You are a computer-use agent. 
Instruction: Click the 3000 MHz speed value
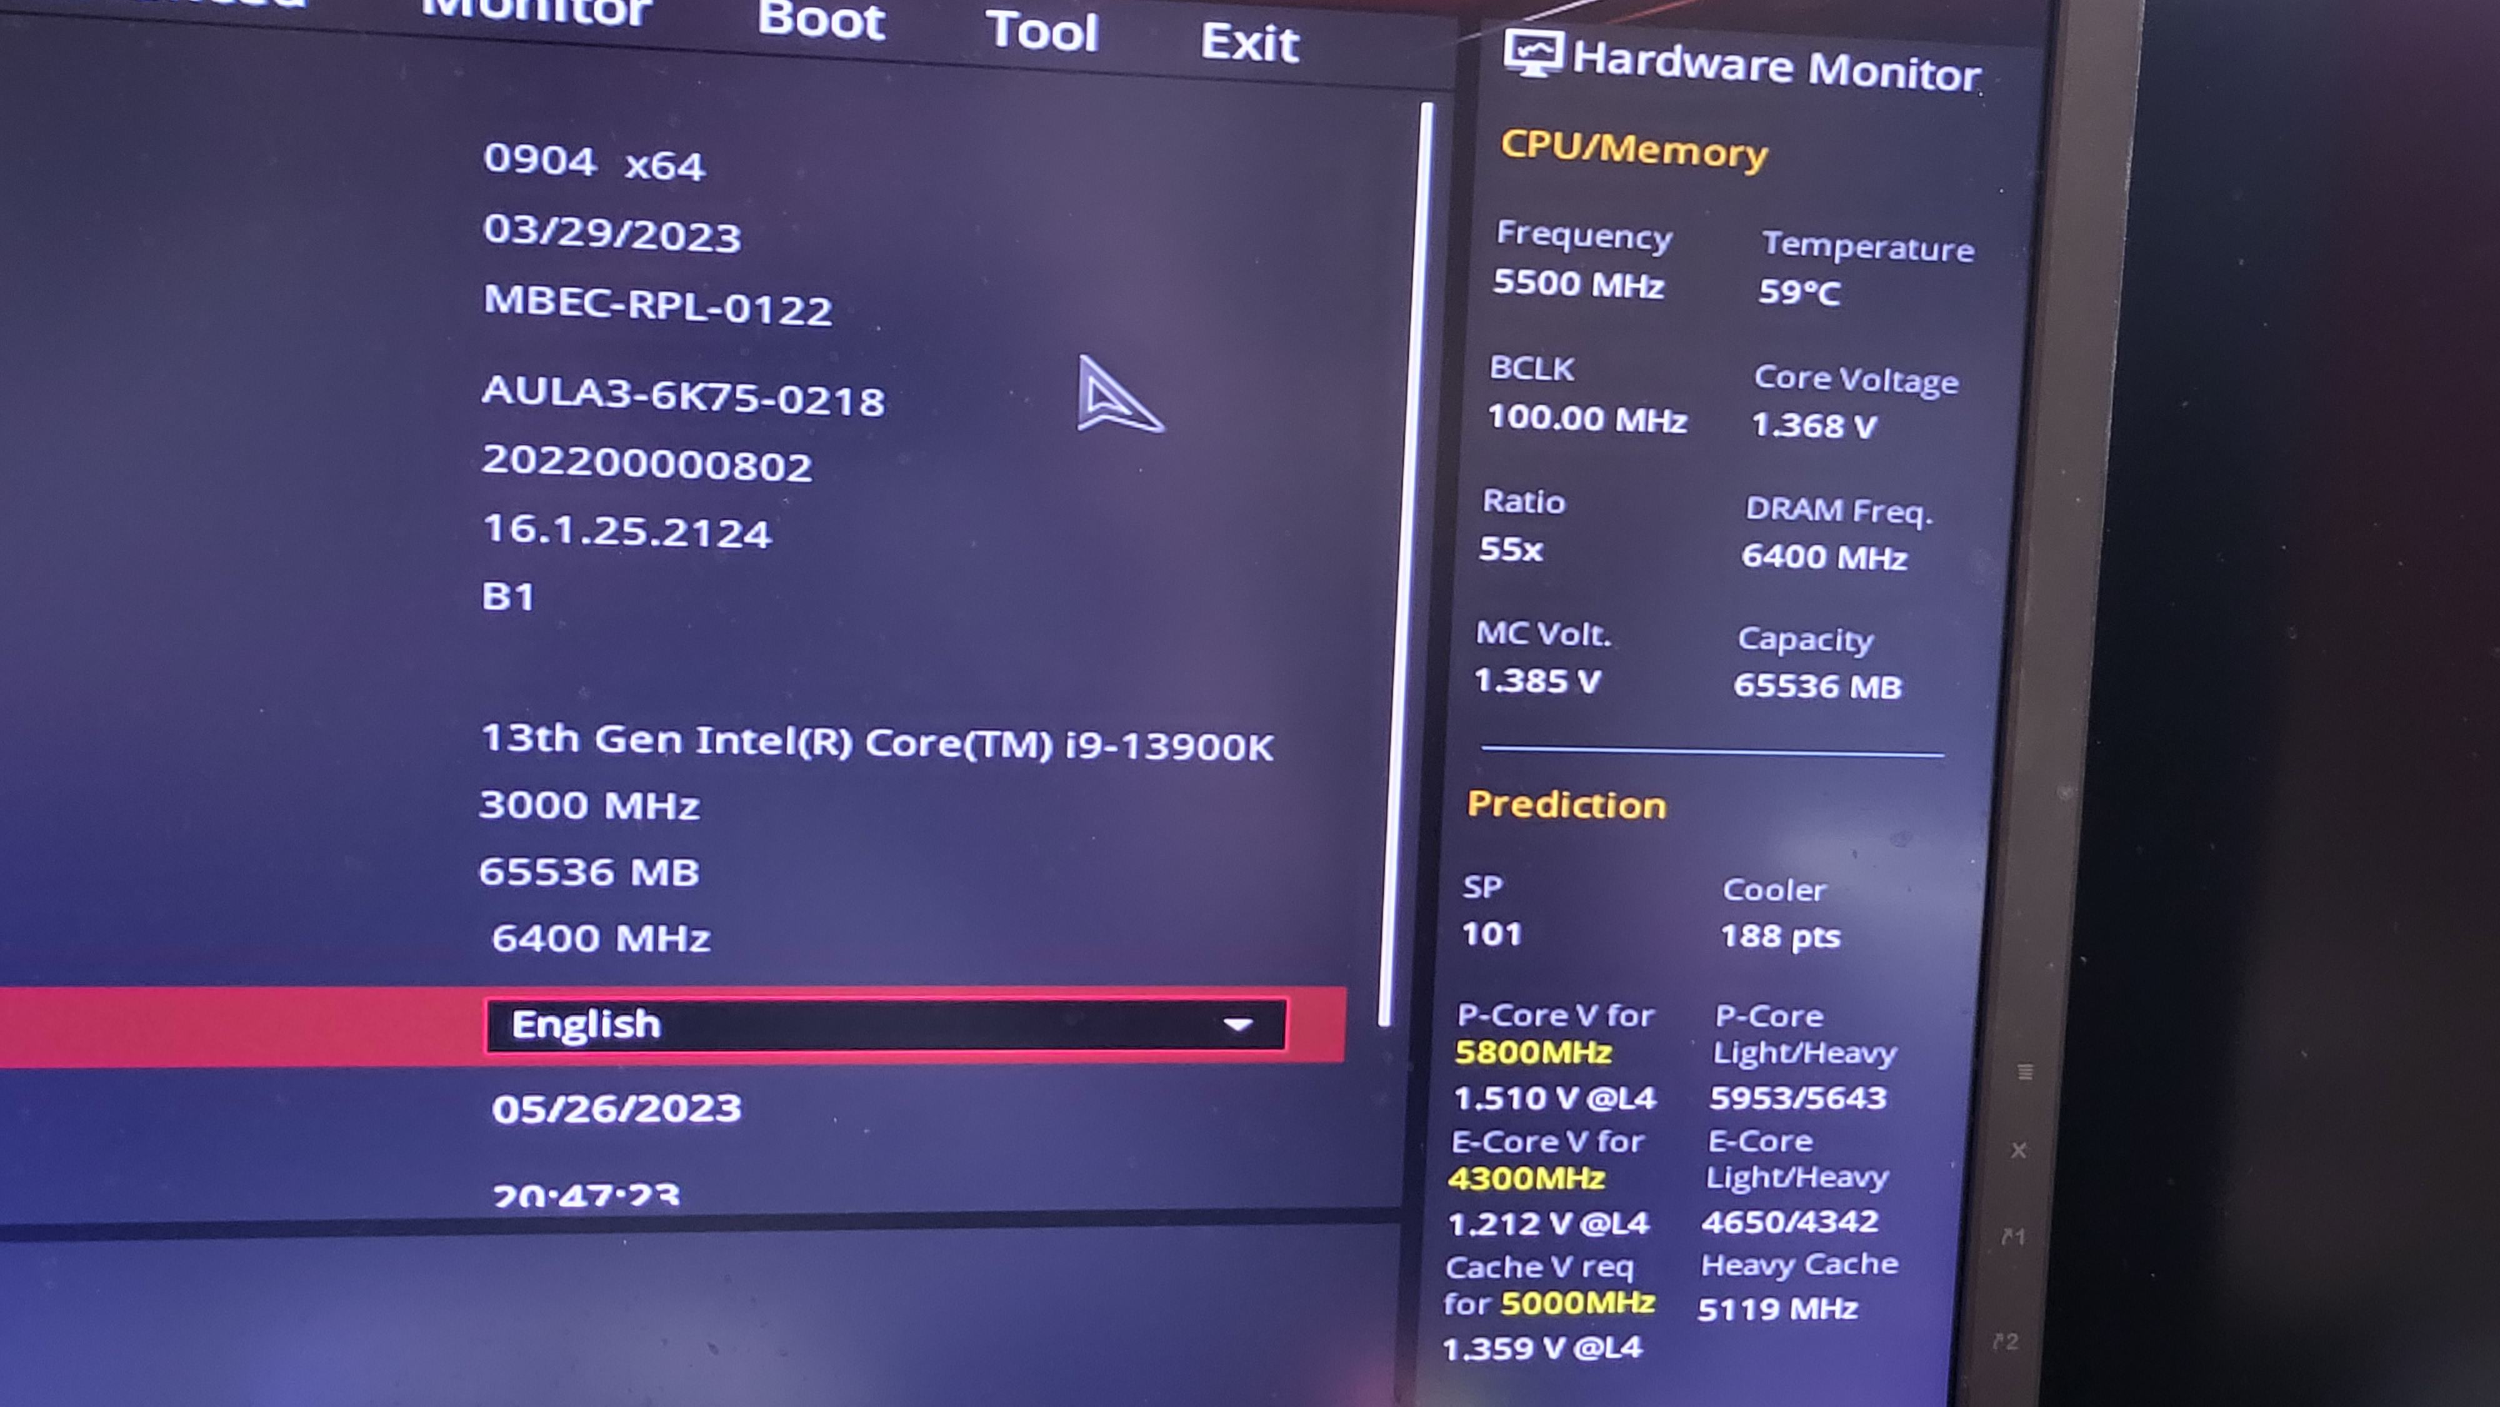(x=589, y=807)
